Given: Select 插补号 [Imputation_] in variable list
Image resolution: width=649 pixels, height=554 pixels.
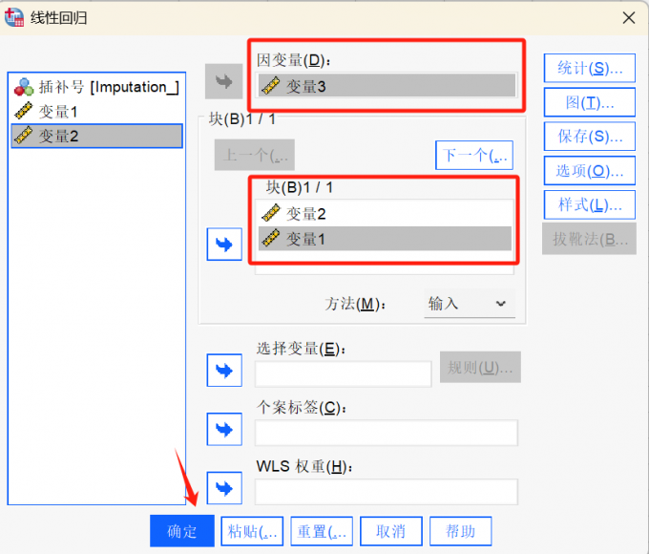Looking at the screenshot, I should coord(96,87).
